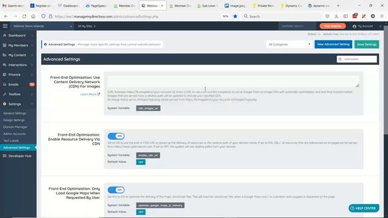Reload the page with refresh icon

point(24,16)
